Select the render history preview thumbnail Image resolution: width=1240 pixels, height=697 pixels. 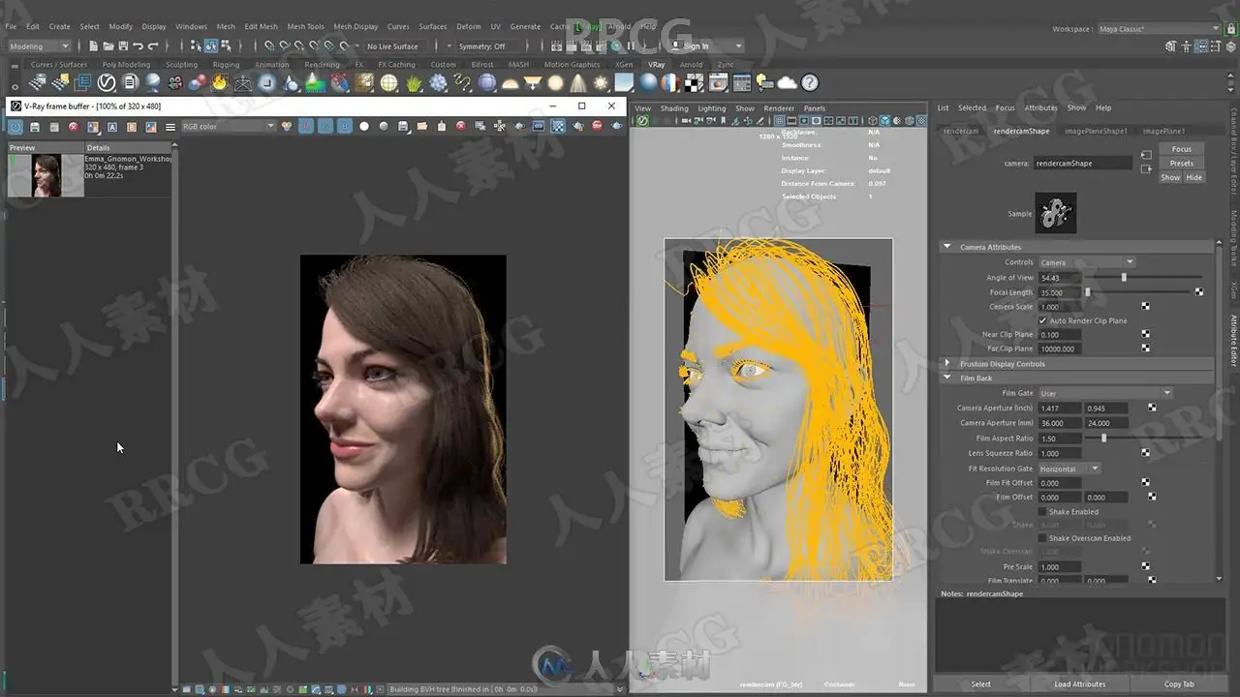[x=46, y=176]
